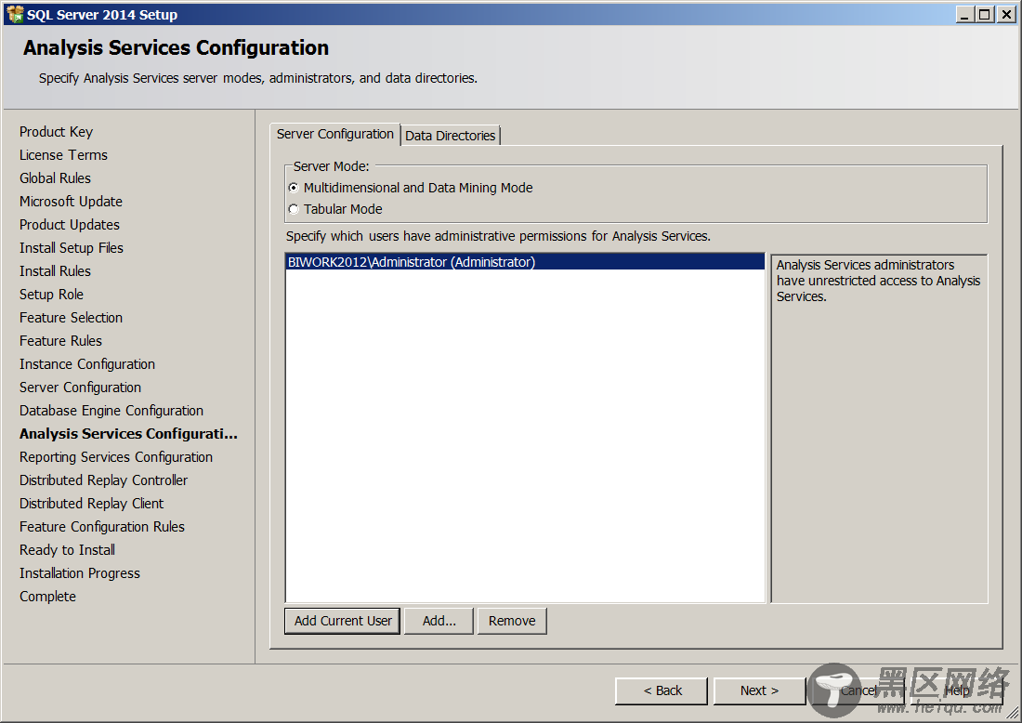1022x723 pixels.
Task: Click Server Configuration in the left step list
Action: point(80,388)
